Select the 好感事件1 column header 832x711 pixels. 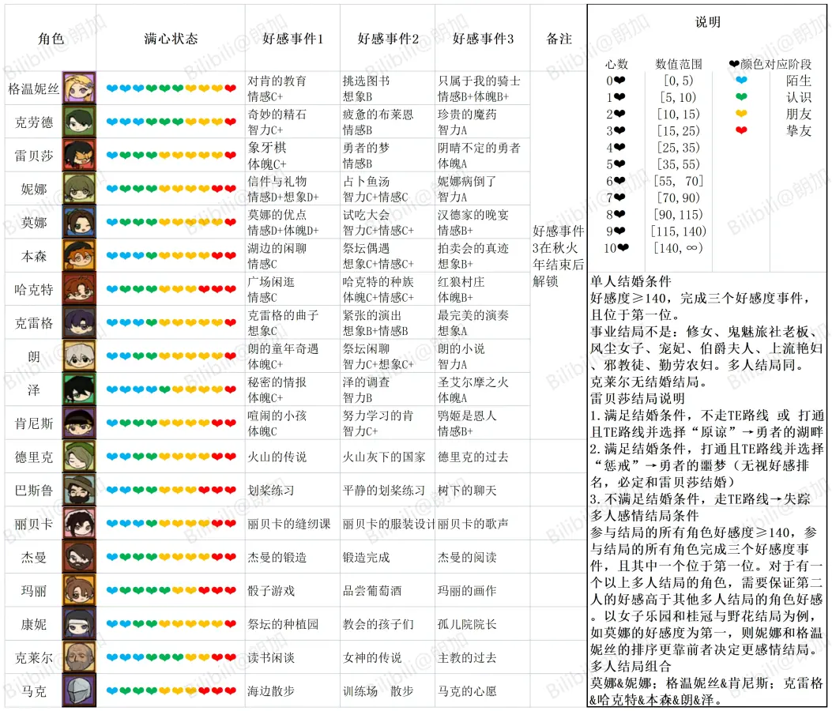coord(292,38)
